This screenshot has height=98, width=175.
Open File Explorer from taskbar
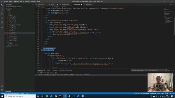click(x=47, y=96)
